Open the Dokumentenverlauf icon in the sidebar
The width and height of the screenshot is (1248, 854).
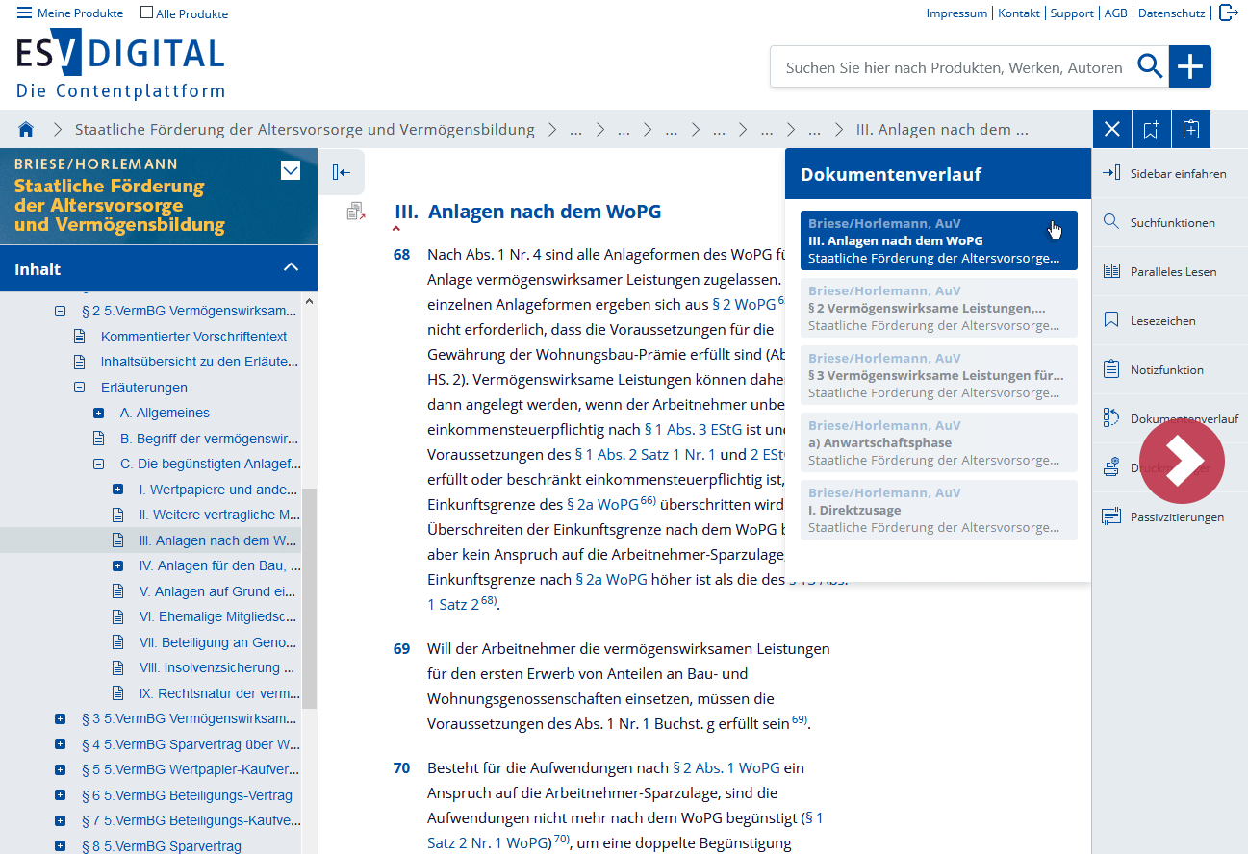[x=1111, y=417]
